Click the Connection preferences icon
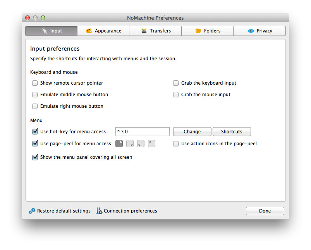311x250 pixels. click(x=100, y=211)
